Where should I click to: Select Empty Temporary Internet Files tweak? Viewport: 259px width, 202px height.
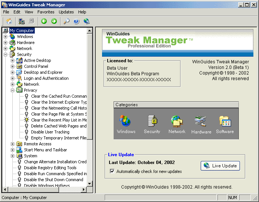pyautogui.click(x=59, y=138)
